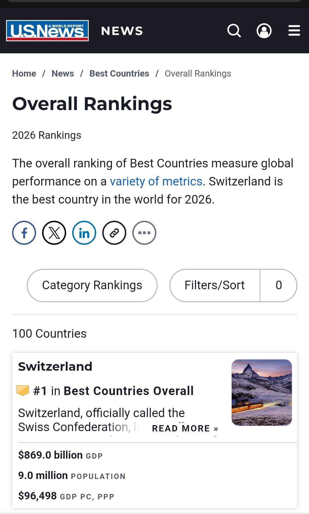Open the Switzerland Matterhorn thumbnail
The width and height of the screenshot is (309, 514).
(x=262, y=392)
